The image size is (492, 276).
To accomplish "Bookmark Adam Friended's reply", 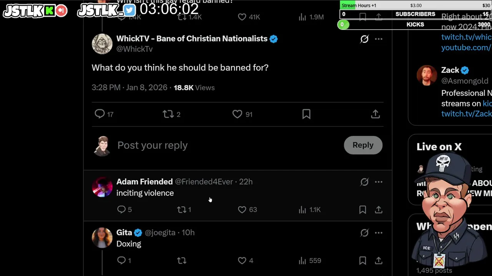I will [x=362, y=209].
